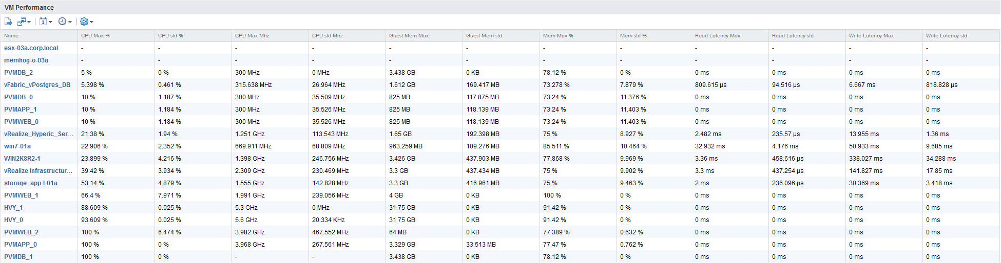The image size is (1001, 263).
Task: Open the HVY_1 VM link
Action: 13,208
